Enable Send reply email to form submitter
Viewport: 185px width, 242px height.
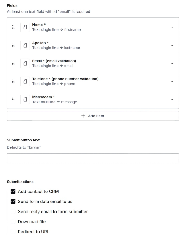click(x=13, y=212)
